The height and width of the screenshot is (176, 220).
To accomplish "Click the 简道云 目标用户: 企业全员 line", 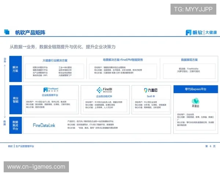I will [x=186, y=114].
